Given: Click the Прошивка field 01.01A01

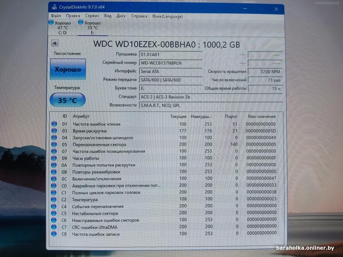Looking at the screenshot, I should pos(170,55).
